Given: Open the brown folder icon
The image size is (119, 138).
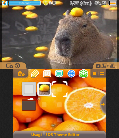Looking at the screenshot, I should (x=29, y=104).
